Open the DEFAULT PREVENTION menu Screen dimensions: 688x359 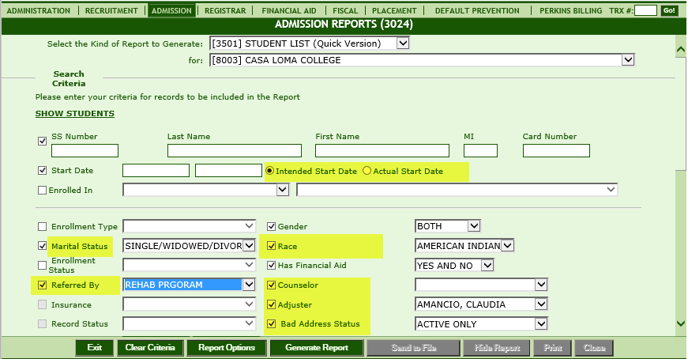(477, 10)
